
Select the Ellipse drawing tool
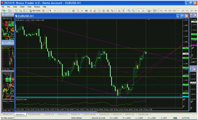pos(86,10)
